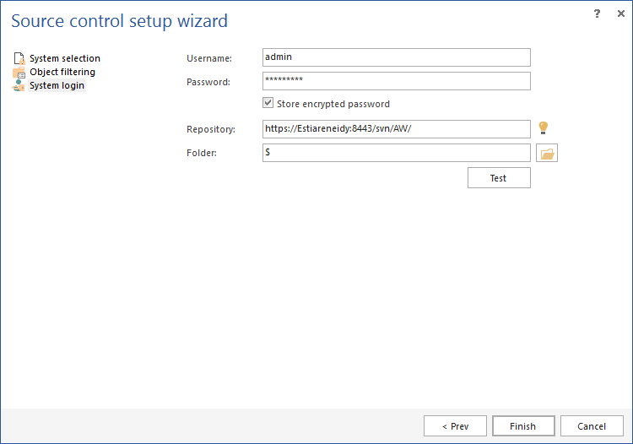Click the Folder path field
The height and width of the screenshot is (444, 633).
(397, 153)
